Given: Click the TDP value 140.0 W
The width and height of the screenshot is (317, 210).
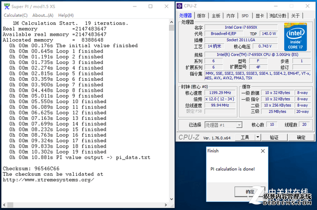Looking at the screenshot, I should (x=268, y=34).
